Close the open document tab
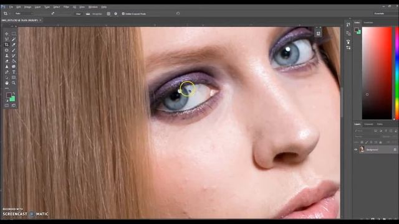The height and width of the screenshot is (224, 399). 41,20
